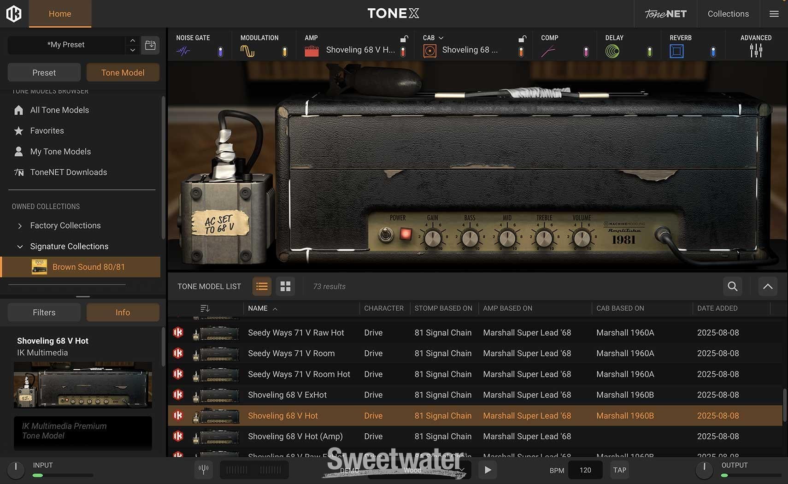Switch the tone model list to grid view
The width and height of the screenshot is (788, 484).
(285, 286)
